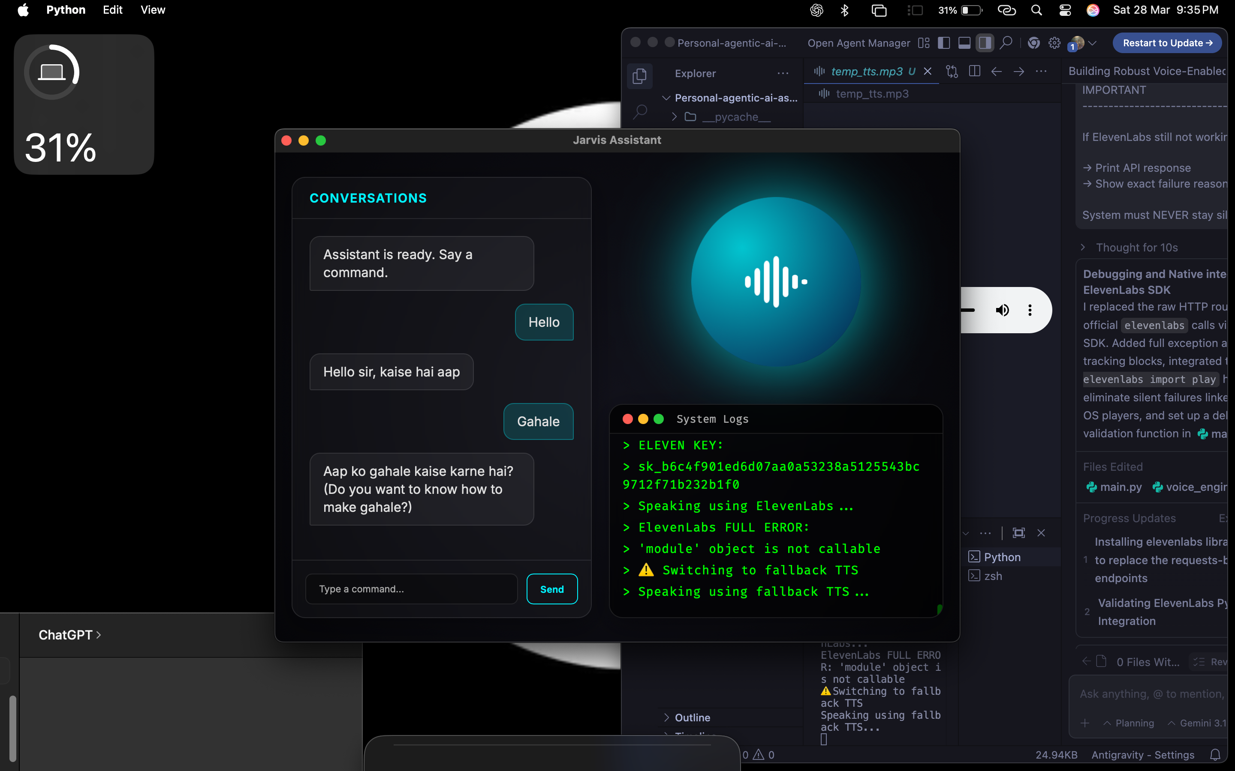The height and width of the screenshot is (771, 1235).
Task: Expand the __pycache__ folder
Action: tap(736, 117)
